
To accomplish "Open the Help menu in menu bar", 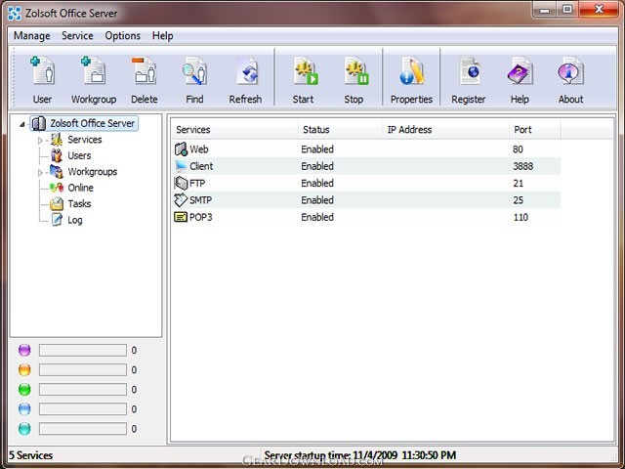I will click(163, 36).
